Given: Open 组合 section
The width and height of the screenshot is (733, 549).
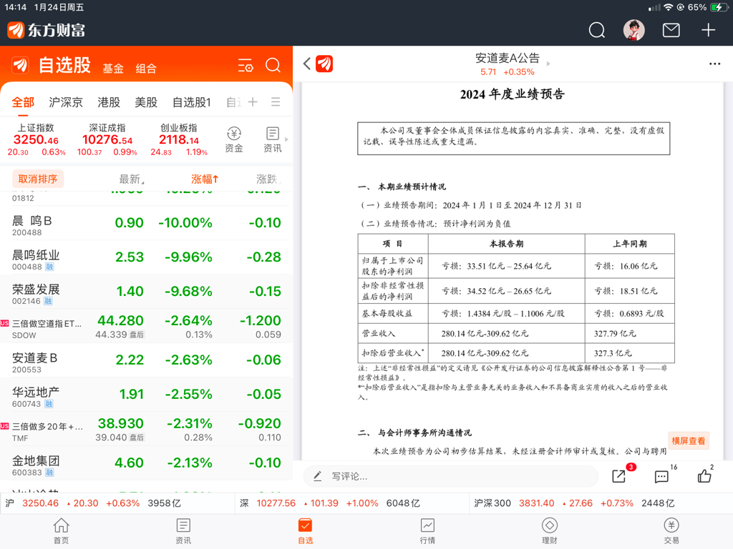Looking at the screenshot, I should coord(146,69).
